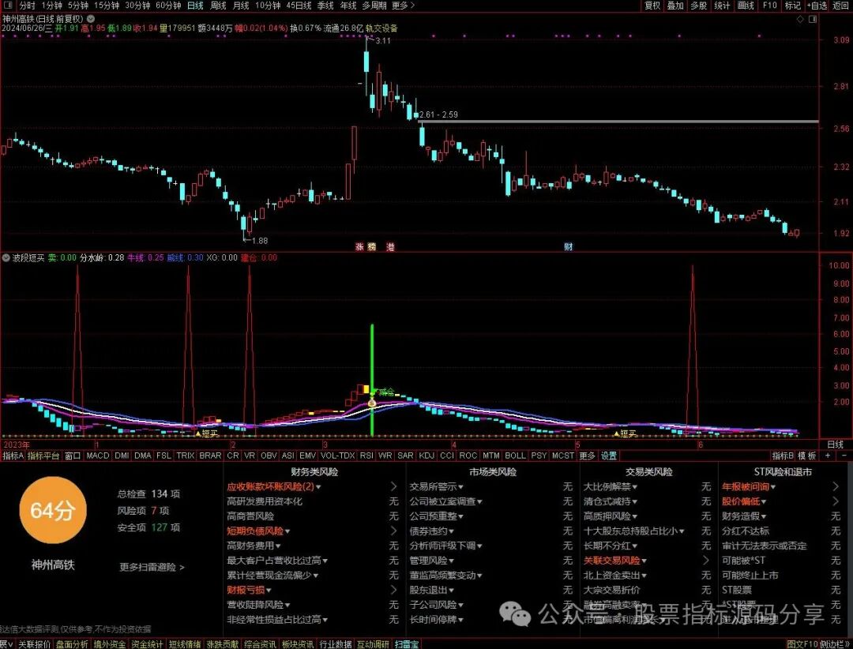Open the dropdown circle beside 神州高铁 title
853x649 pixels.
pos(91,18)
